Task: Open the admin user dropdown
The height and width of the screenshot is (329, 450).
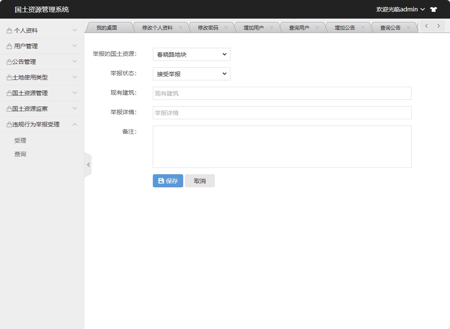Action: tap(400, 9)
